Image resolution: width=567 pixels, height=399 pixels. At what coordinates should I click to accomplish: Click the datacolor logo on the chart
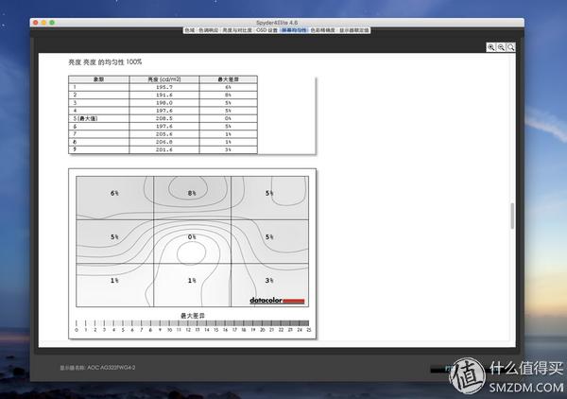tap(277, 301)
